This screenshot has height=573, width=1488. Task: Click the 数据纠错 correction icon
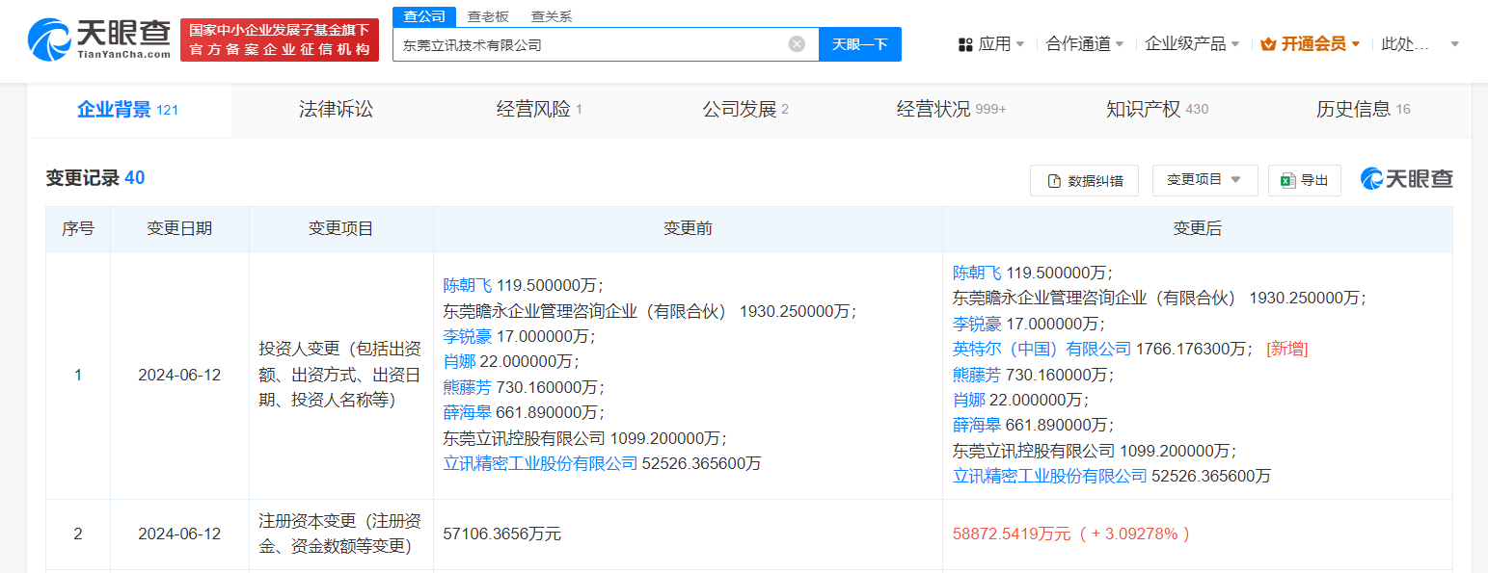(1055, 180)
